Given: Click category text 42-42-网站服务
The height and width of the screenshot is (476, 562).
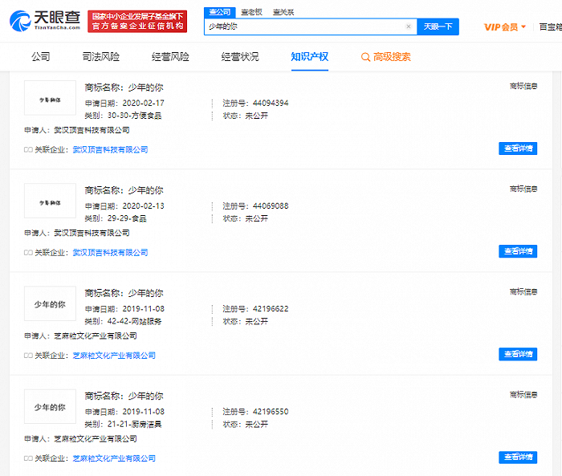Looking at the screenshot, I should (x=134, y=322).
